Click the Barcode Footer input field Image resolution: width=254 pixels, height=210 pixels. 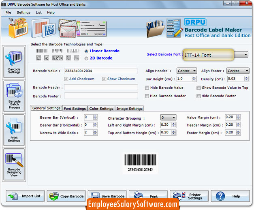tap(101, 96)
